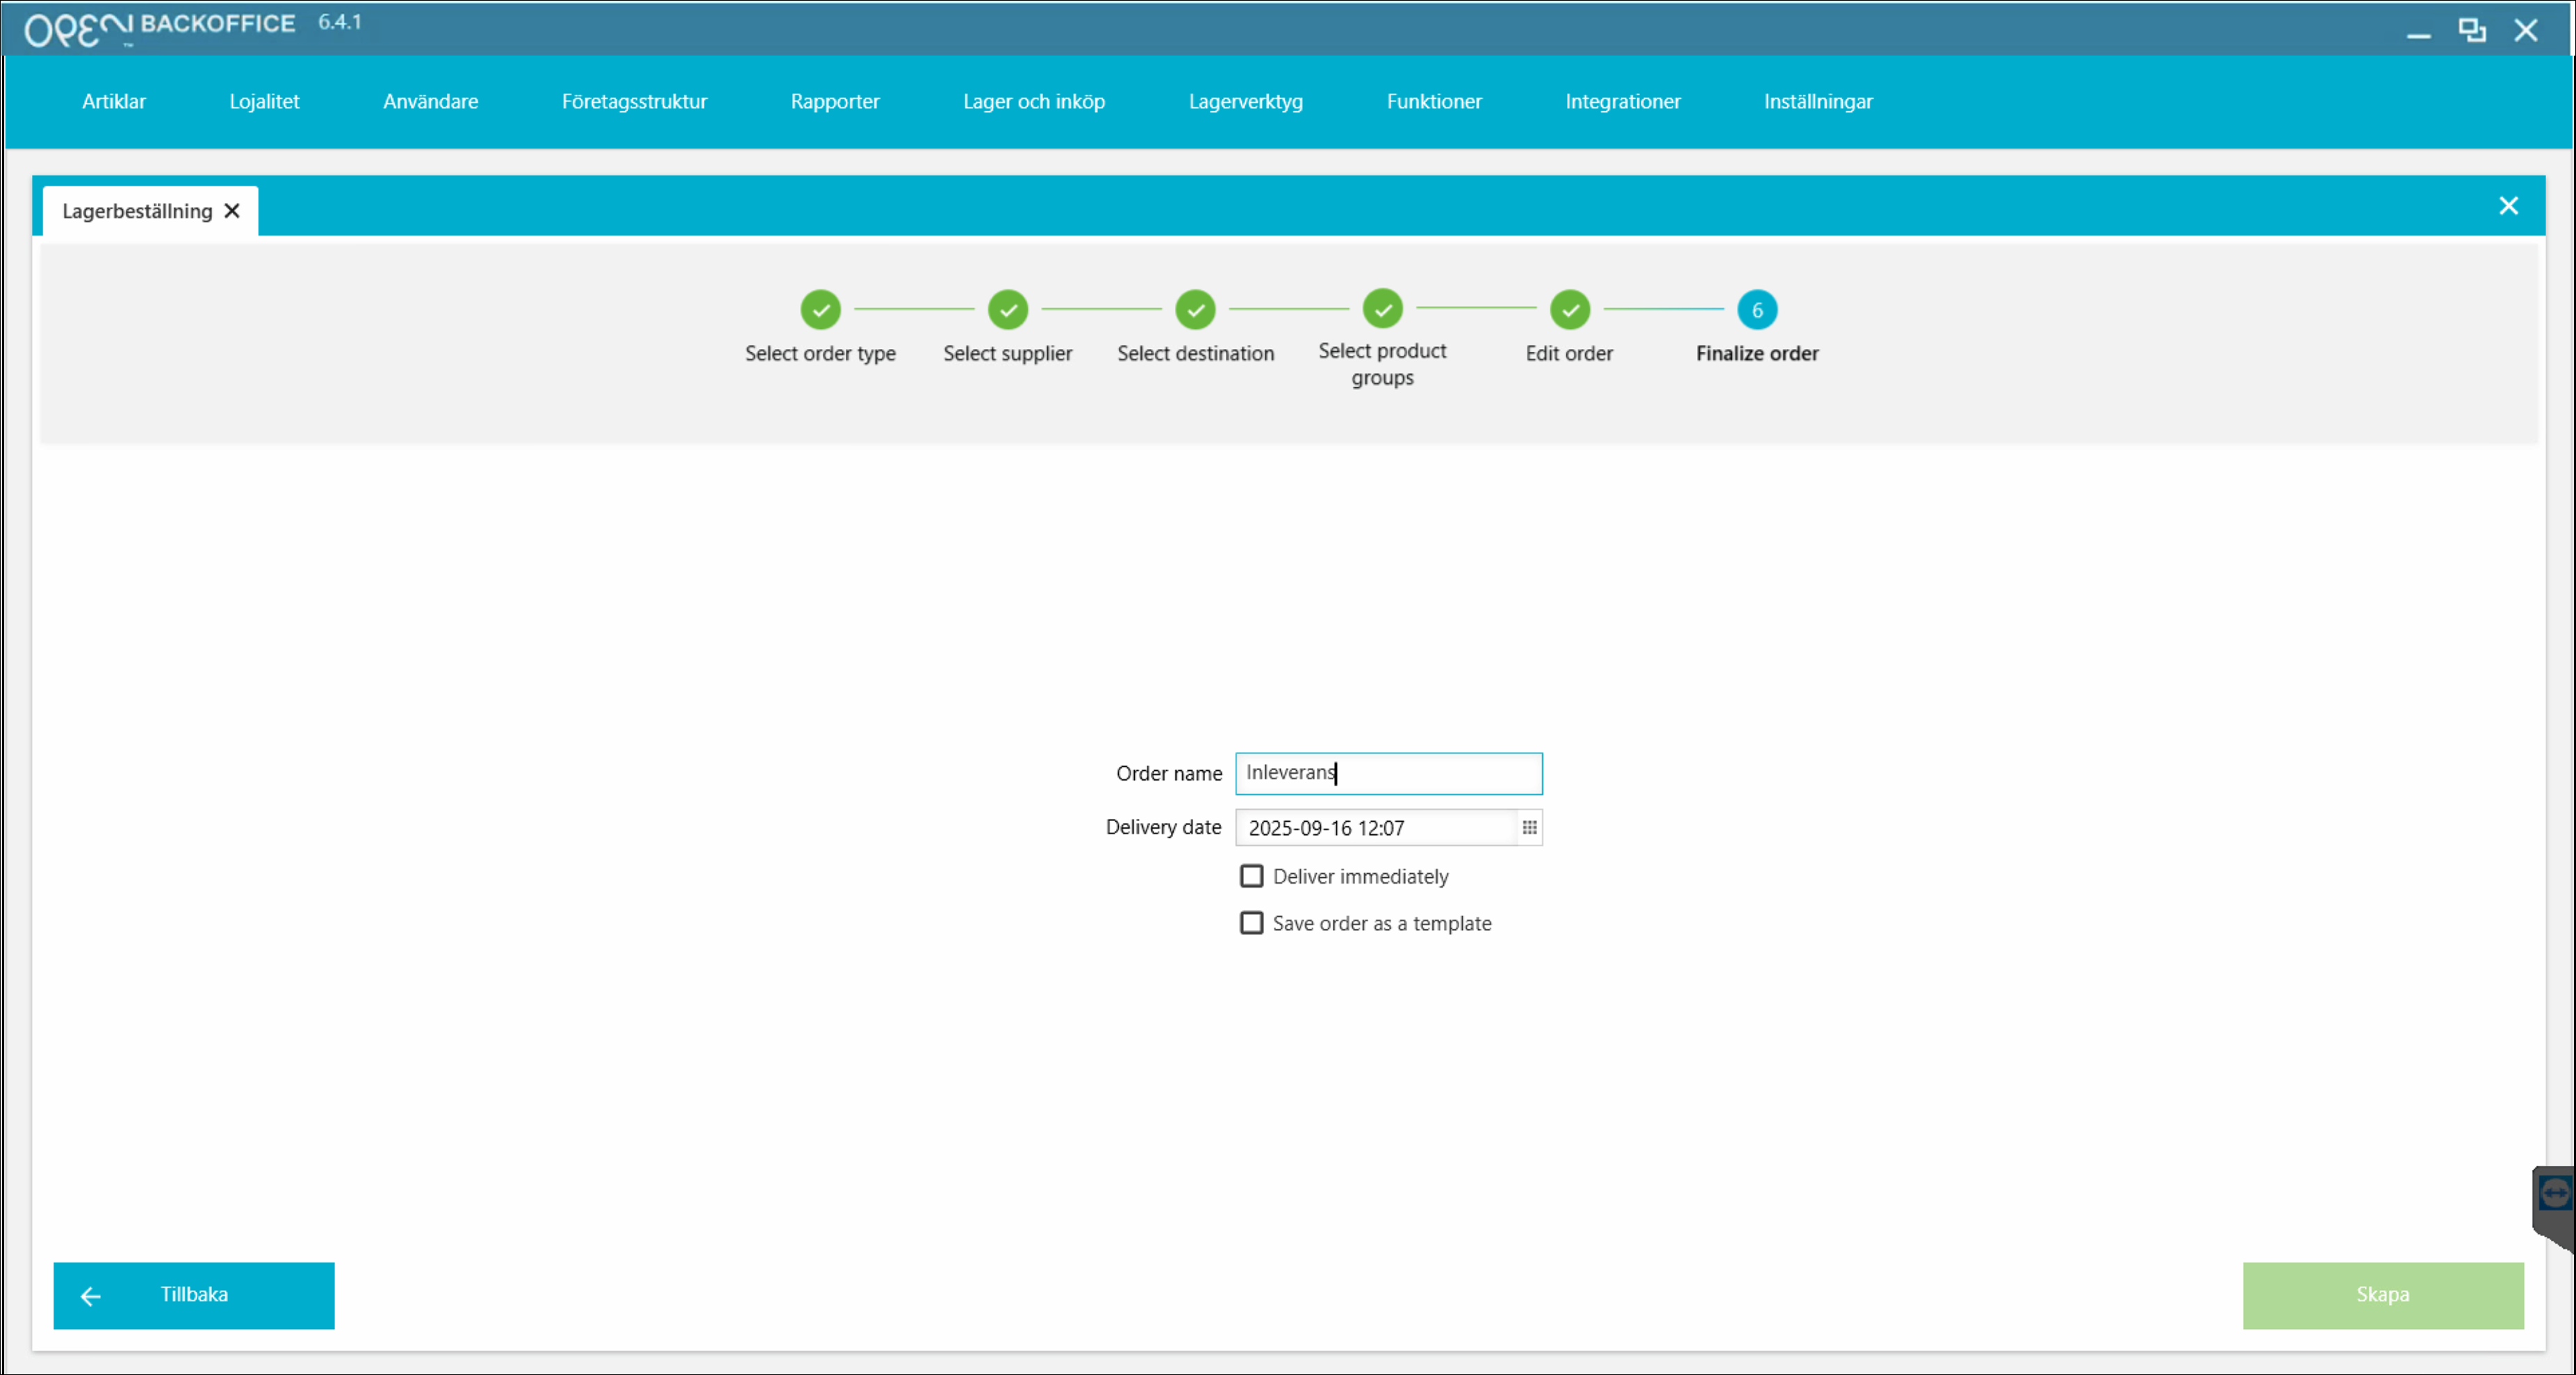Go to the Select order type step icon
The image size is (2576, 1375).
tap(820, 310)
